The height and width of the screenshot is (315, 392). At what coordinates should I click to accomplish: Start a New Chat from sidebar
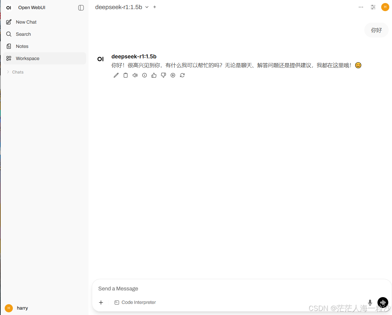(x=45, y=22)
